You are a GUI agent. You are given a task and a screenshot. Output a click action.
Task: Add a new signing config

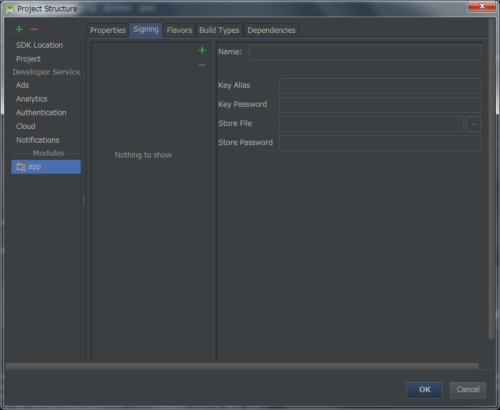(202, 51)
